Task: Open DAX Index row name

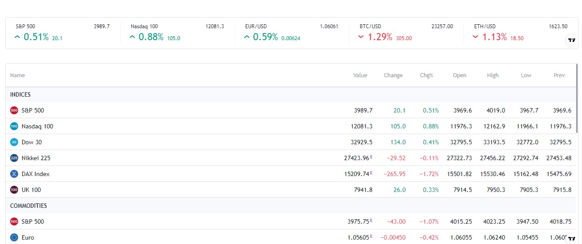Action: point(35,174)
